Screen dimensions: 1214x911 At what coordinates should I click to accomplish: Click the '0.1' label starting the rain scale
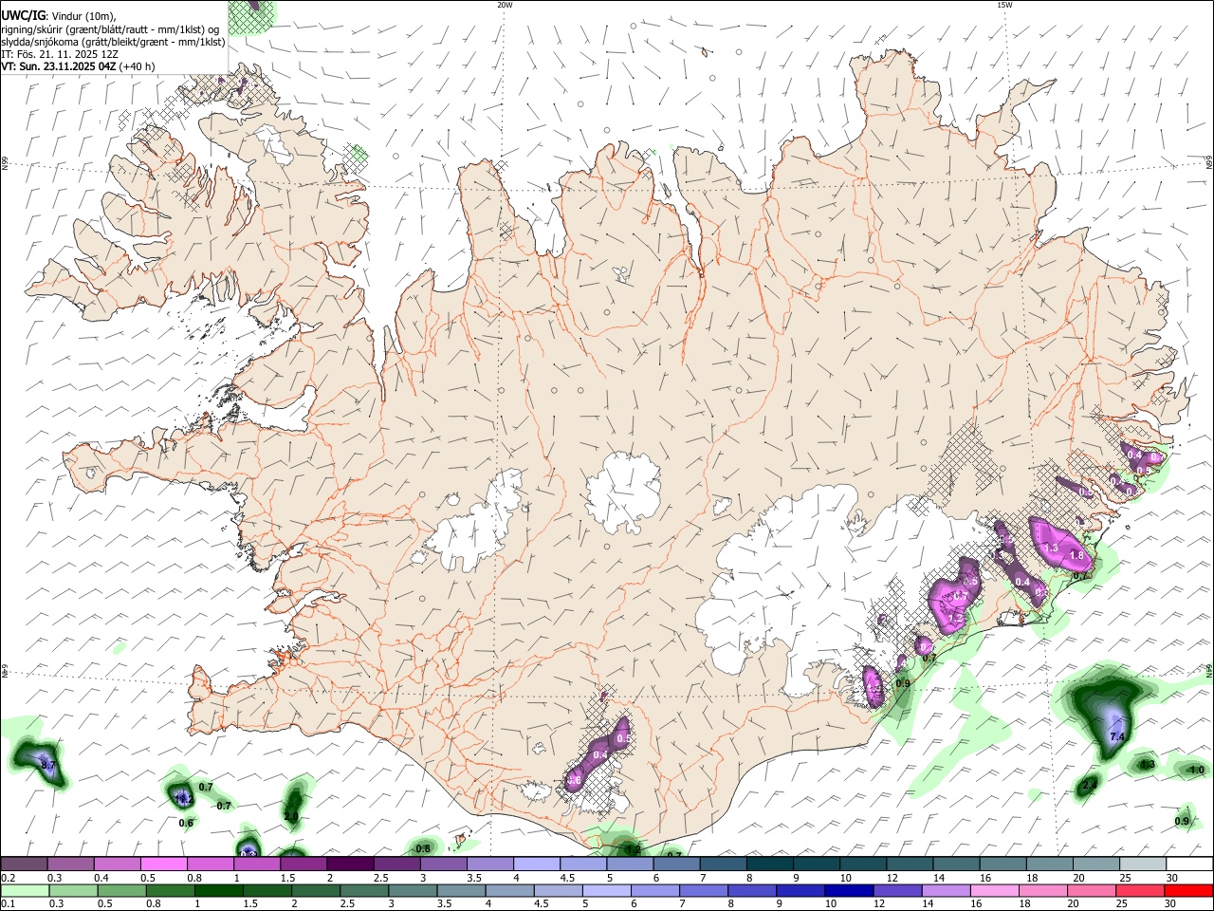[x=8, y=904]
